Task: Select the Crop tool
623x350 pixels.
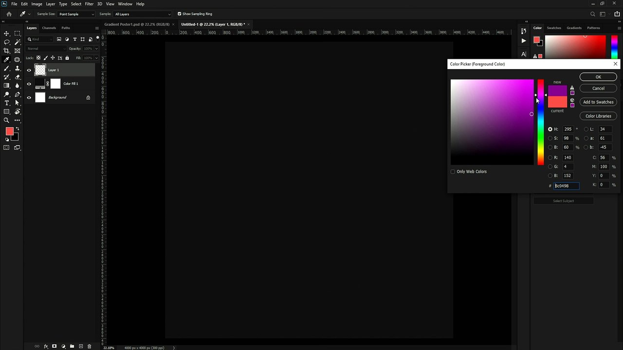Action: [x=7, y=51]
